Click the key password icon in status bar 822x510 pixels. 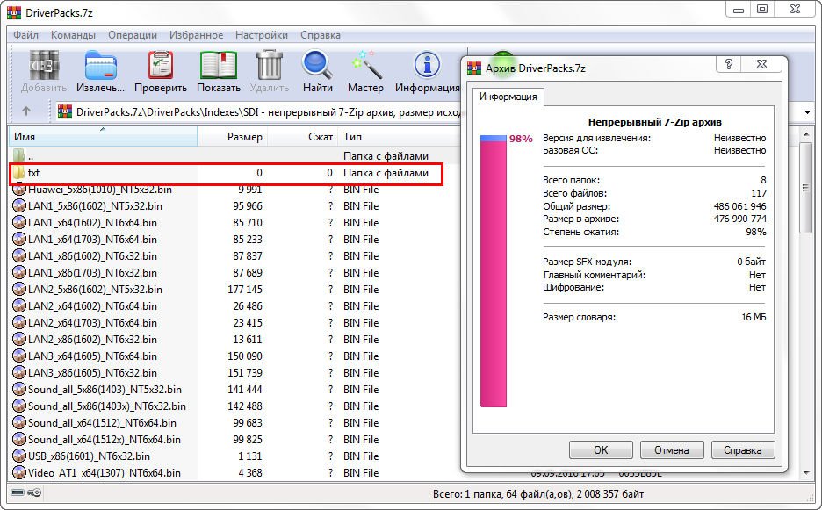(35, 492)
